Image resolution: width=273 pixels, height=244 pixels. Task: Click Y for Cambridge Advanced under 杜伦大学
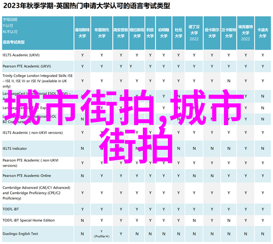[178, 193]
